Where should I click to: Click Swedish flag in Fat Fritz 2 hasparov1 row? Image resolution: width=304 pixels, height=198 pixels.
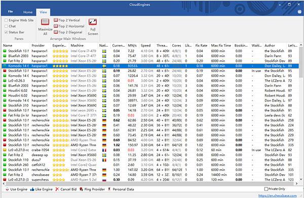[x=104, y=61]
